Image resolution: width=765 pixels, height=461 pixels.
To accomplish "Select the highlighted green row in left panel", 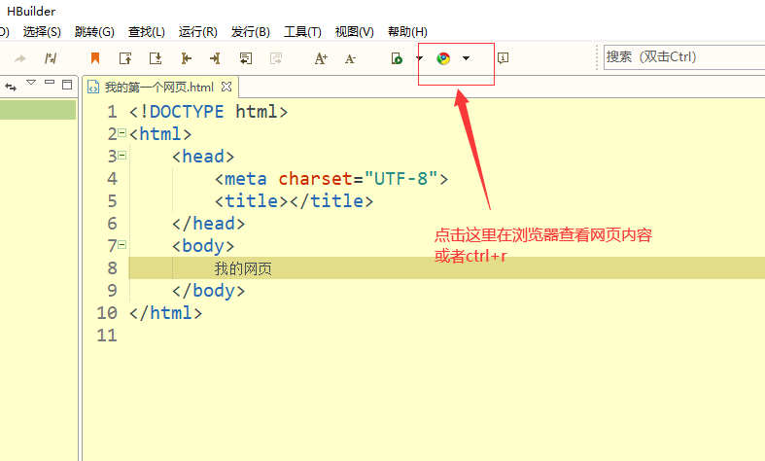I will [38, 110].
